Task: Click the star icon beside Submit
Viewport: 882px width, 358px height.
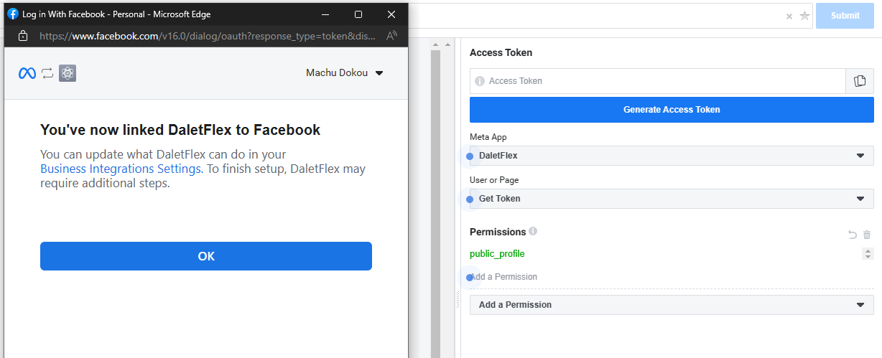Action: 804,16
